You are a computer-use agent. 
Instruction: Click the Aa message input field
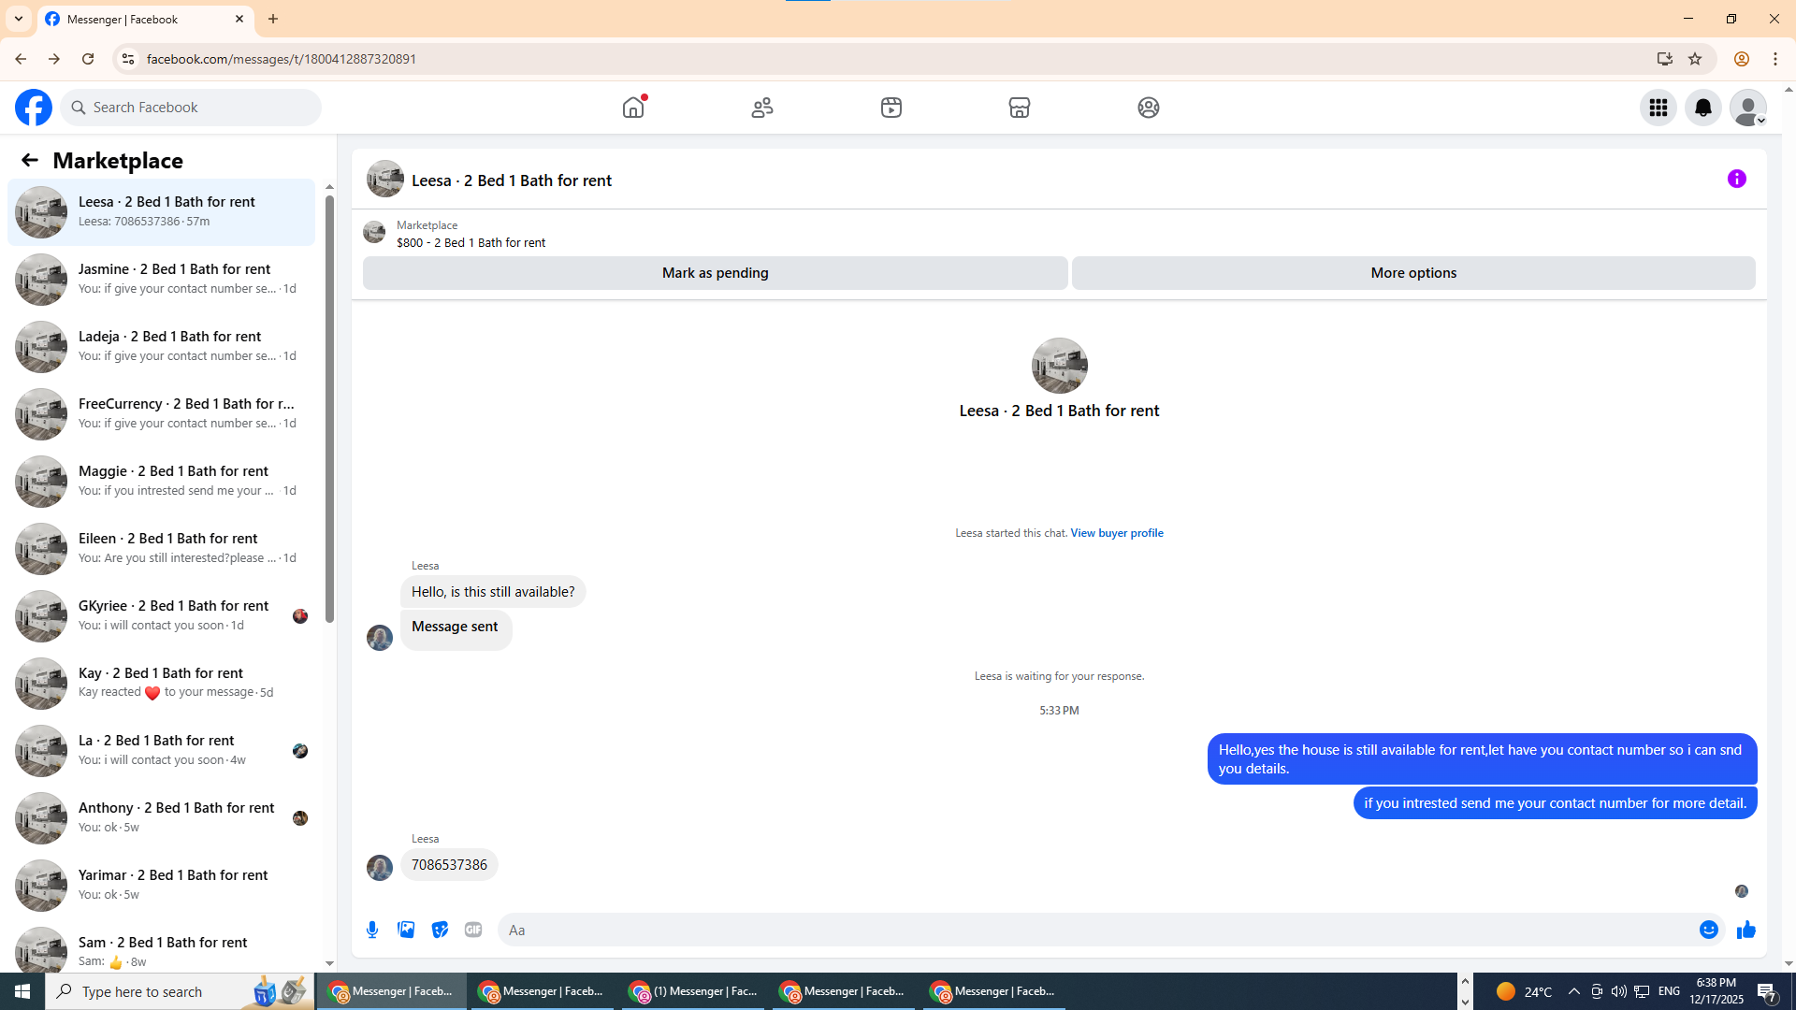pyautogui.click(x=1094, y=930)
